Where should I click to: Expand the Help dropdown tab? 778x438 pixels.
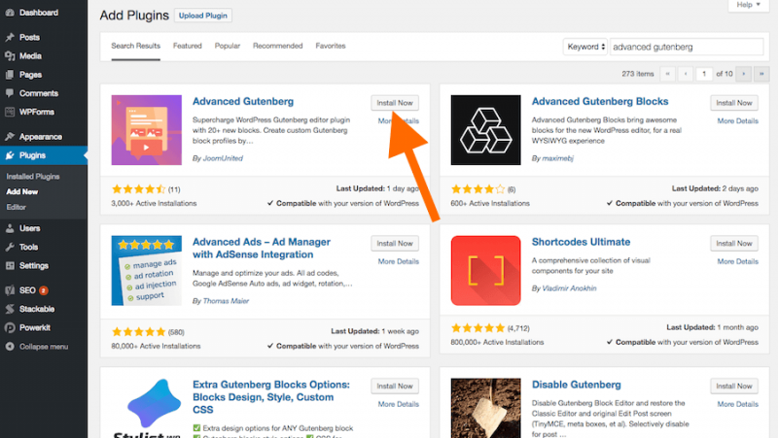click(x=748, y=5)
